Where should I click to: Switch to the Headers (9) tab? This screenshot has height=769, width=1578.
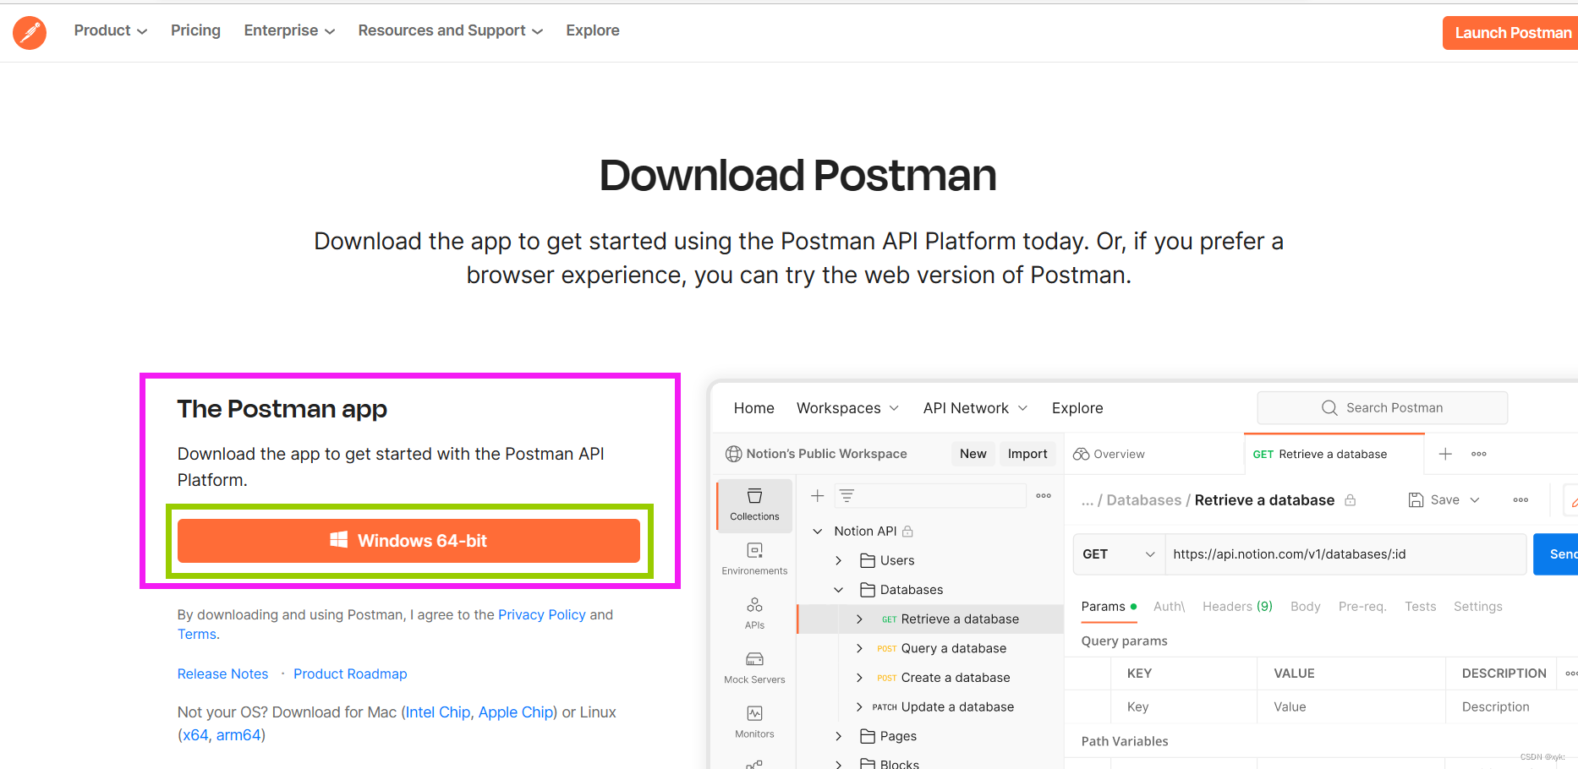(1237, 607)
